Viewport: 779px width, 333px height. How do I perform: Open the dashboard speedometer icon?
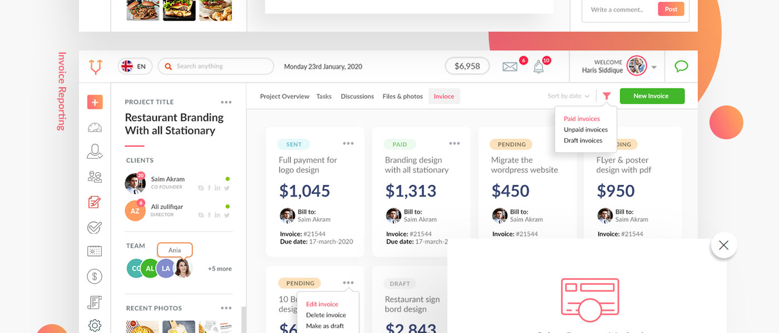tap(95, 127)
